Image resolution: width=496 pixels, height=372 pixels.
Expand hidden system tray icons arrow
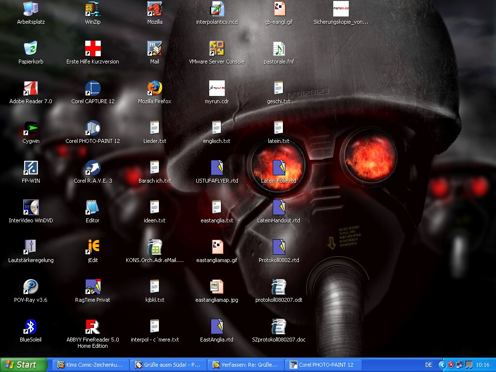click(442, 365)
